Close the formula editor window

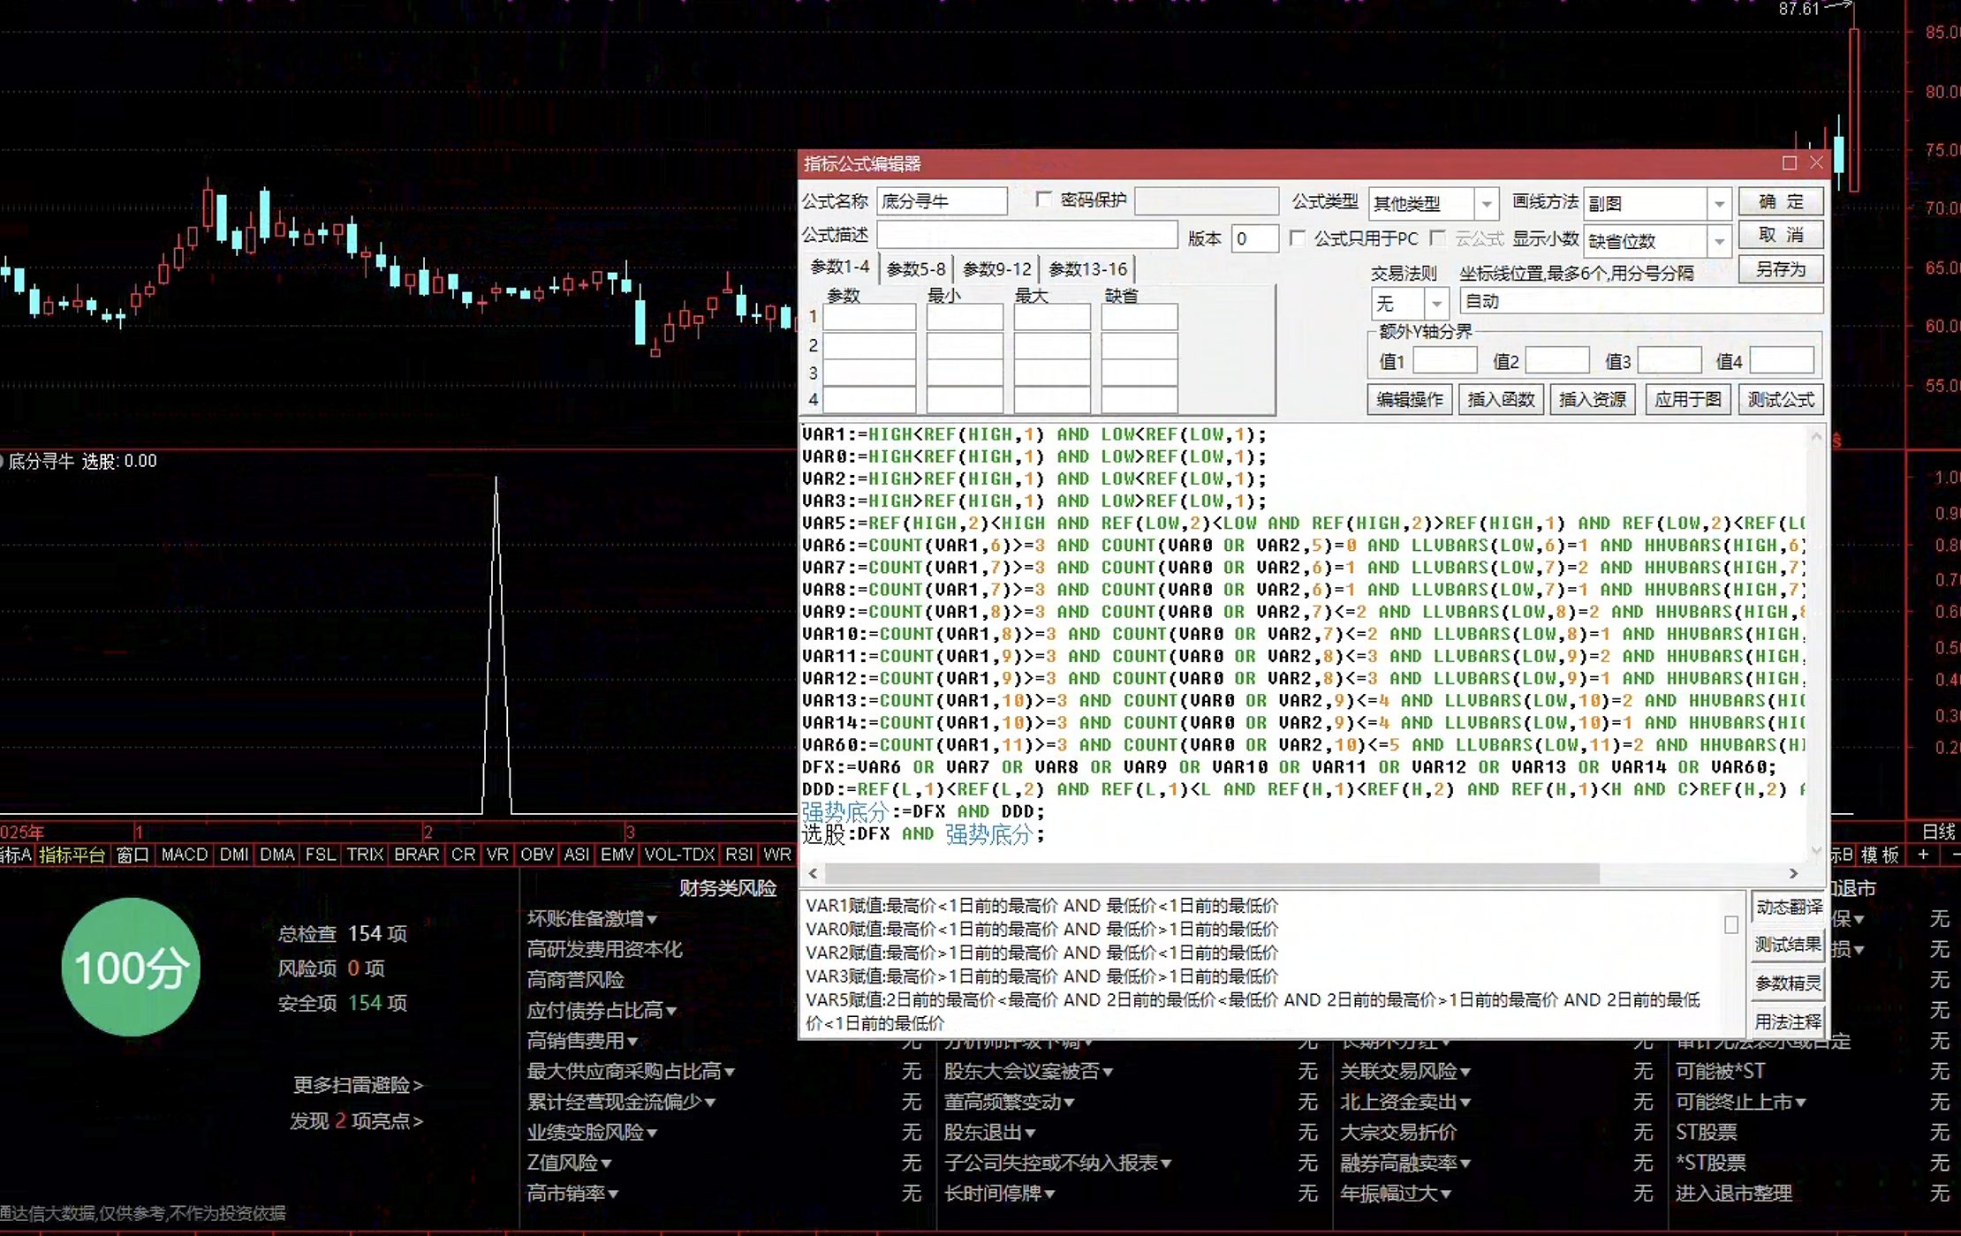(x=1816, y=163)
